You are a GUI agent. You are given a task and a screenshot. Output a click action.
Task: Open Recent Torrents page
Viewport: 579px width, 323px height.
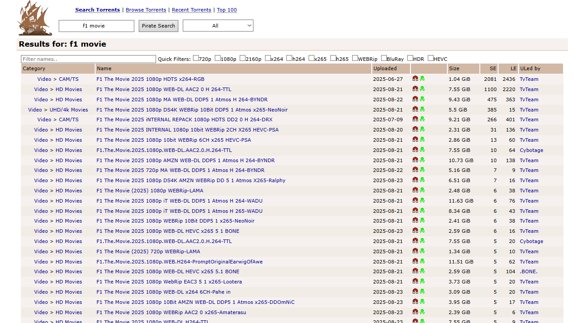click(192, 10)
